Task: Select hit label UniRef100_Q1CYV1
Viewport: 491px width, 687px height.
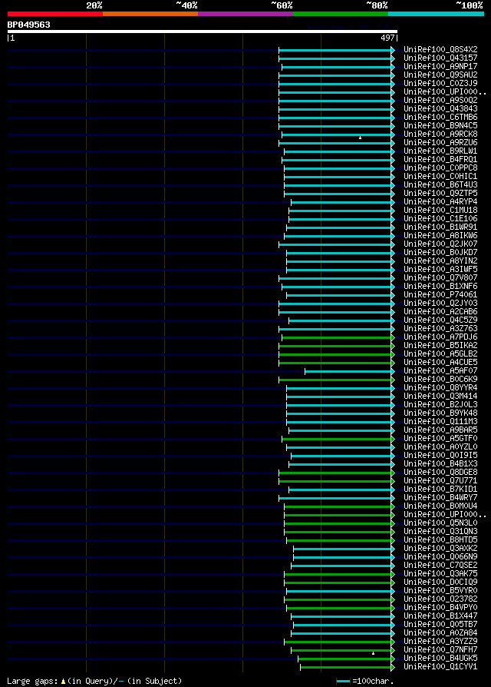Action: (440, 666)
